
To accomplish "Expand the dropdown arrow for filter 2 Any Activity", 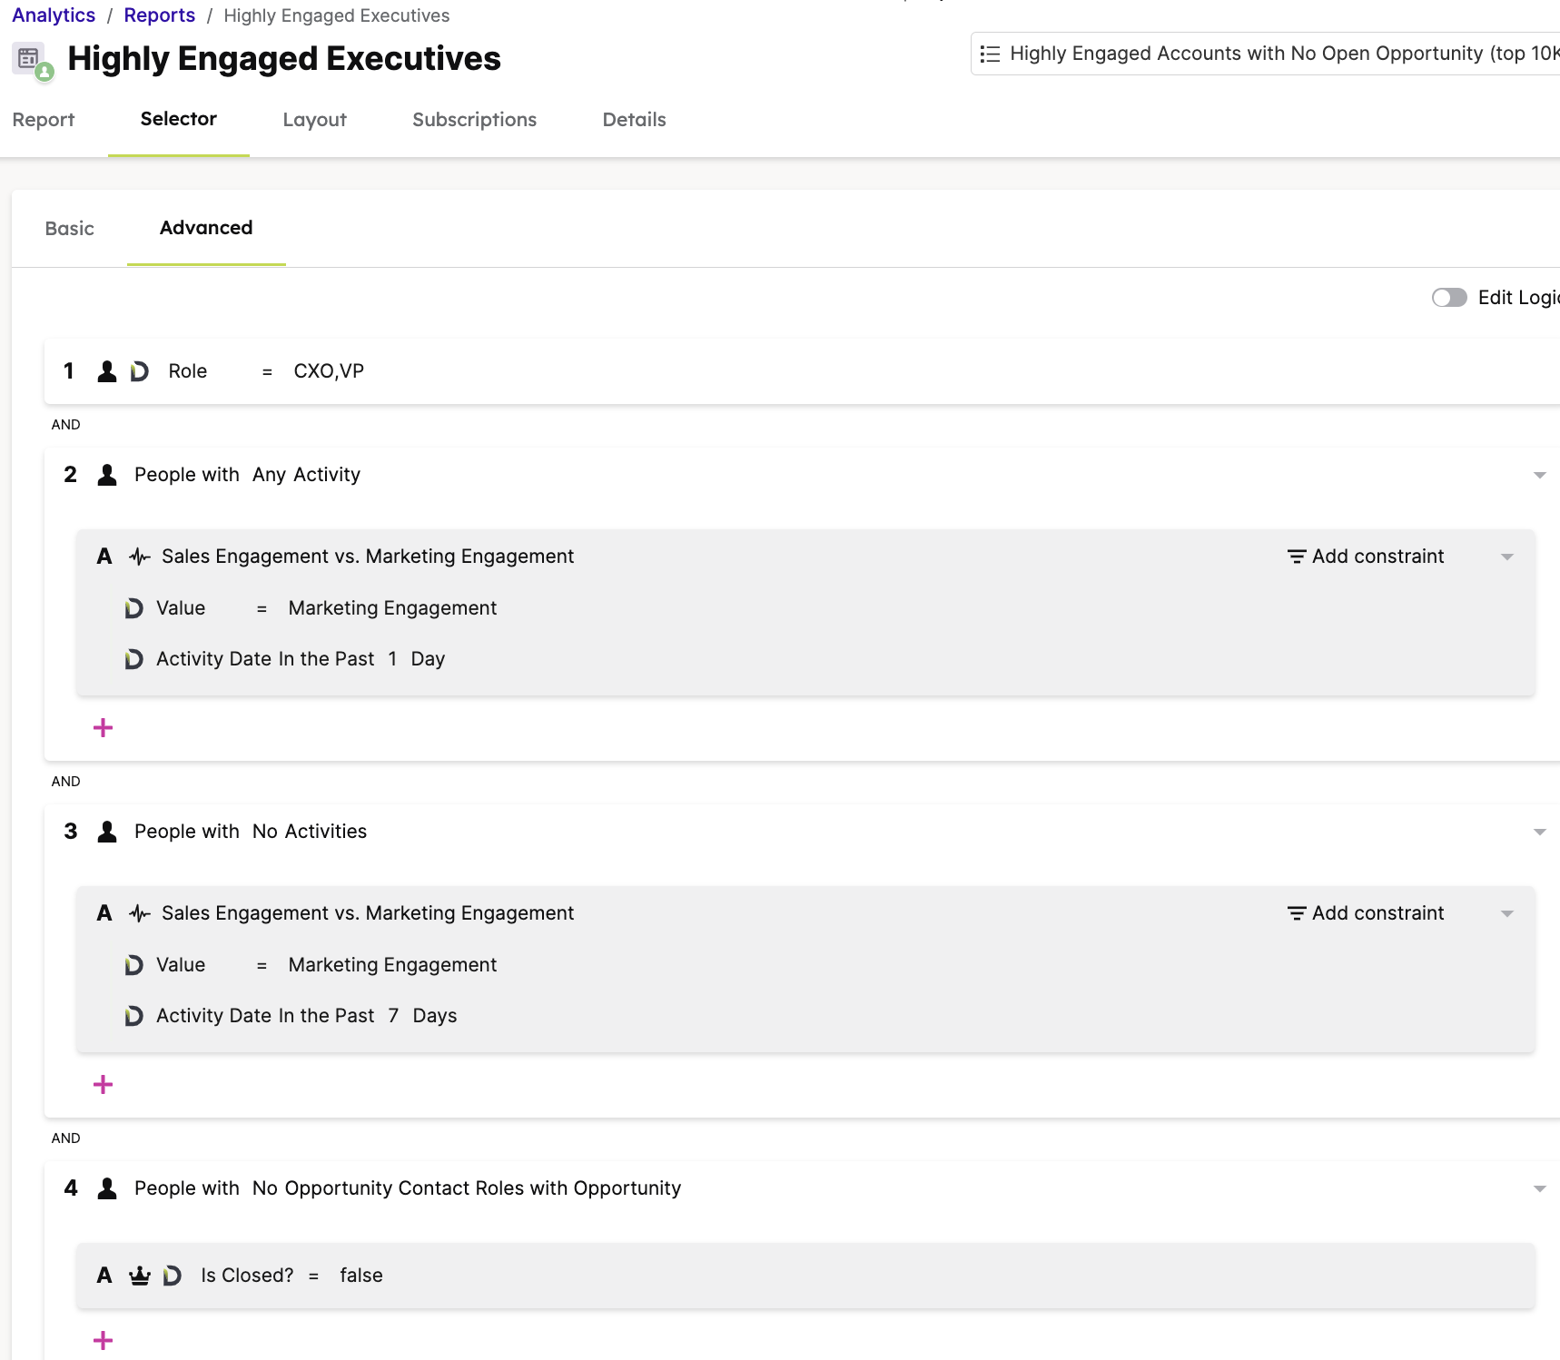I will tap(1539, 476).
